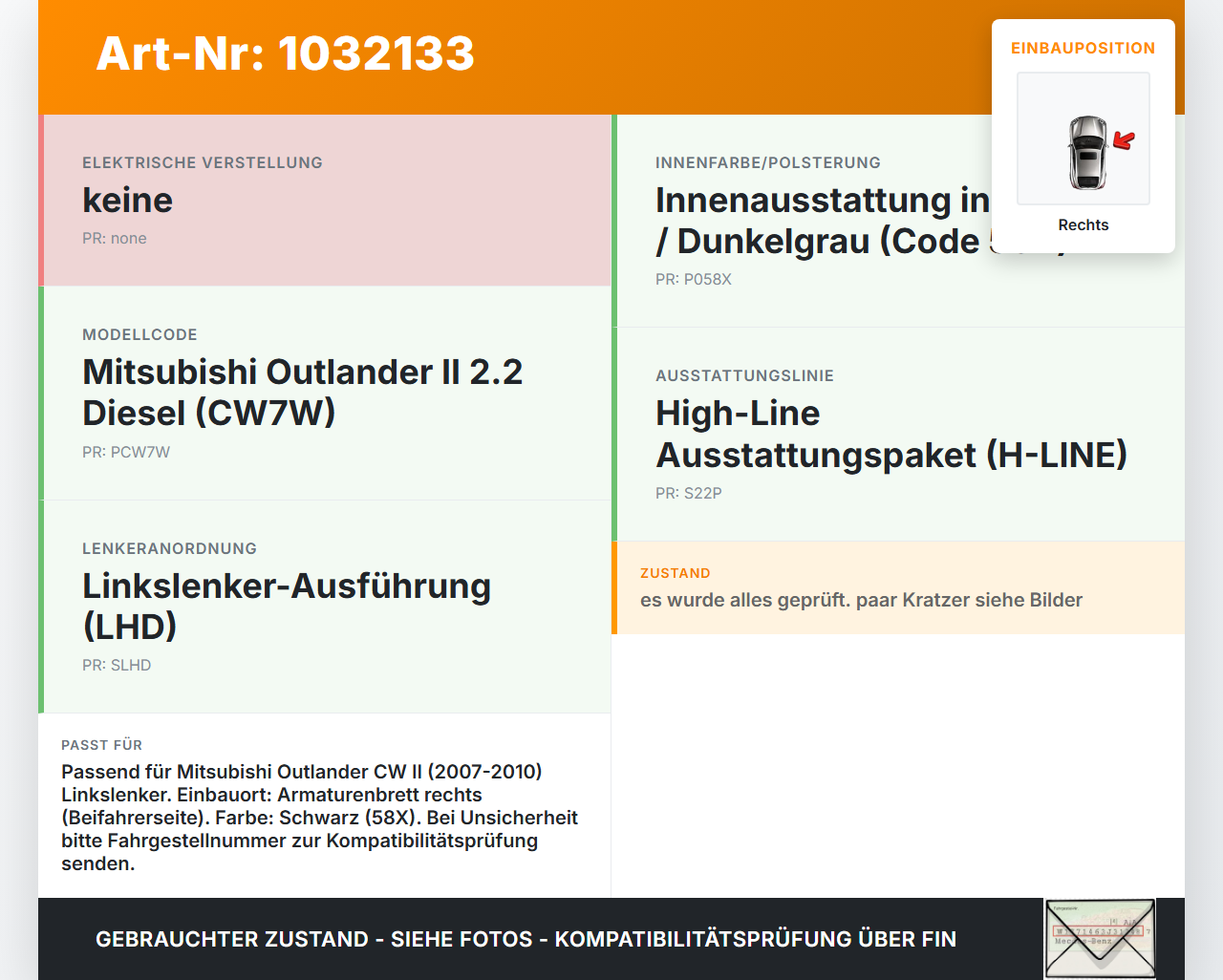Viewport: 1223px width, 980px height.
Task: Select 'High-Line Ausstattungspaket (H-LINE)' text
Action: coord(891,434)
